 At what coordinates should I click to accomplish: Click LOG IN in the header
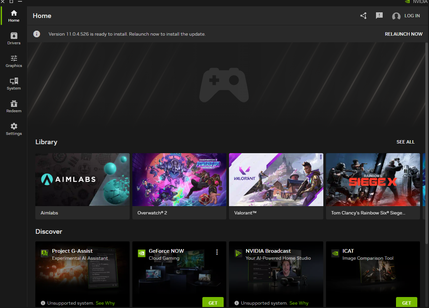(x=412, y=16)
